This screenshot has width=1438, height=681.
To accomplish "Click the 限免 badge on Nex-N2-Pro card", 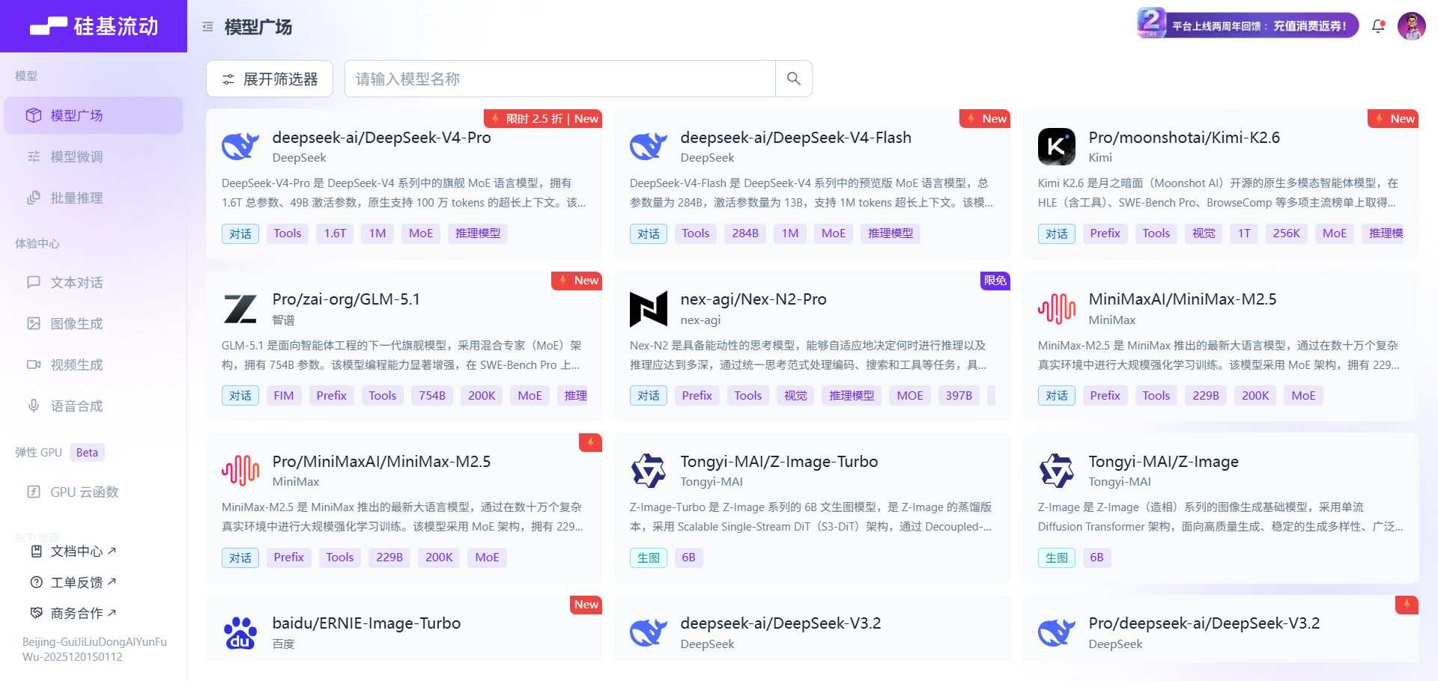I will (x=995, y=281).
